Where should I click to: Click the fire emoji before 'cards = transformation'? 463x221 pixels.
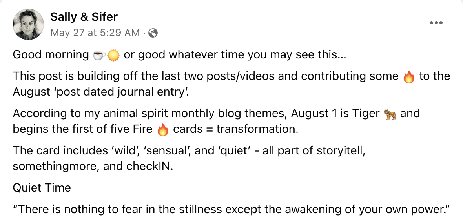pos(162,130)
